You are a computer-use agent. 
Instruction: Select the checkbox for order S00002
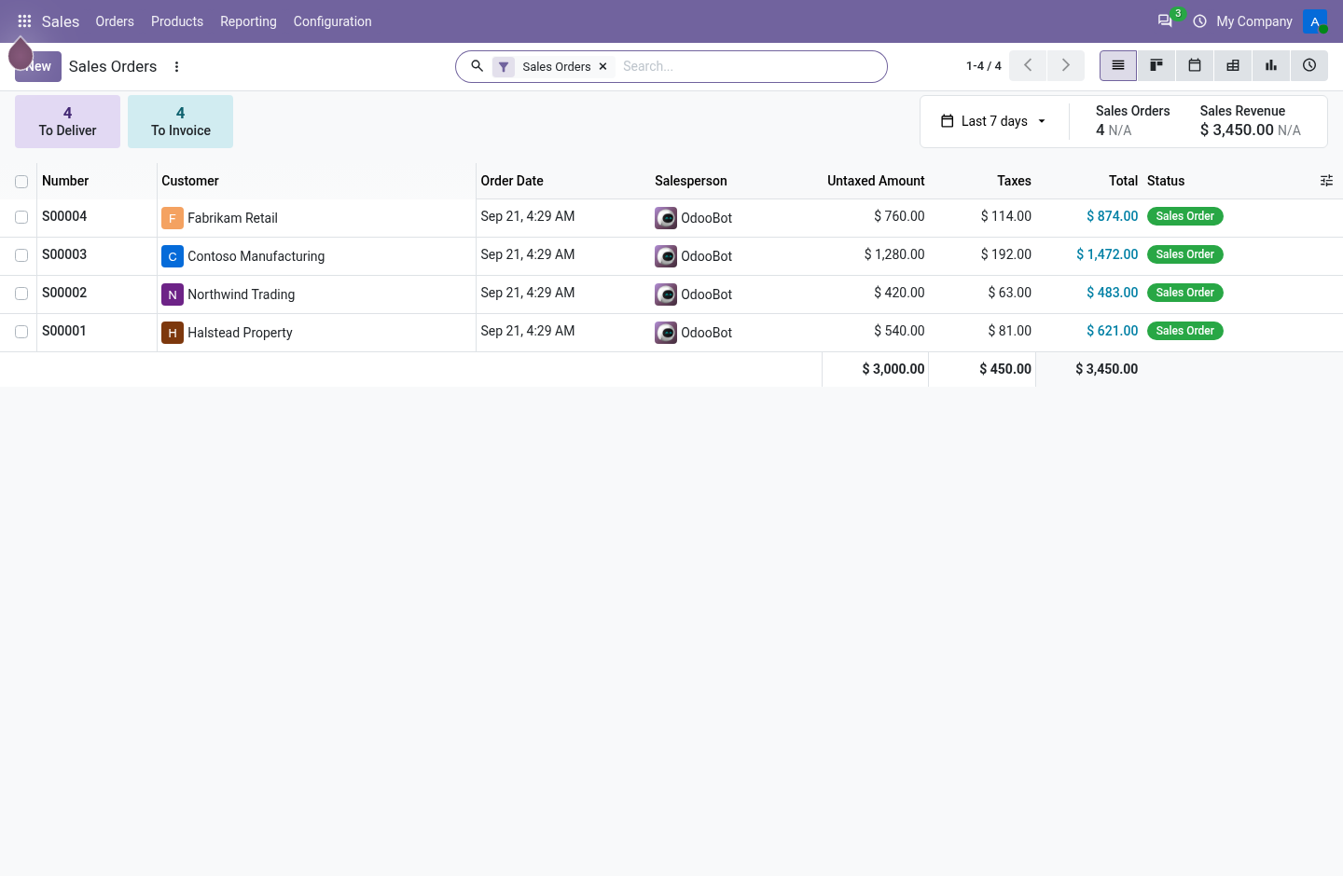(21, 294)
